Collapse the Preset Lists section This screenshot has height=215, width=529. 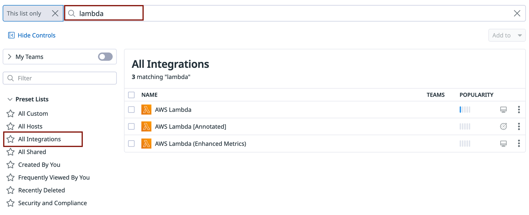9,99
